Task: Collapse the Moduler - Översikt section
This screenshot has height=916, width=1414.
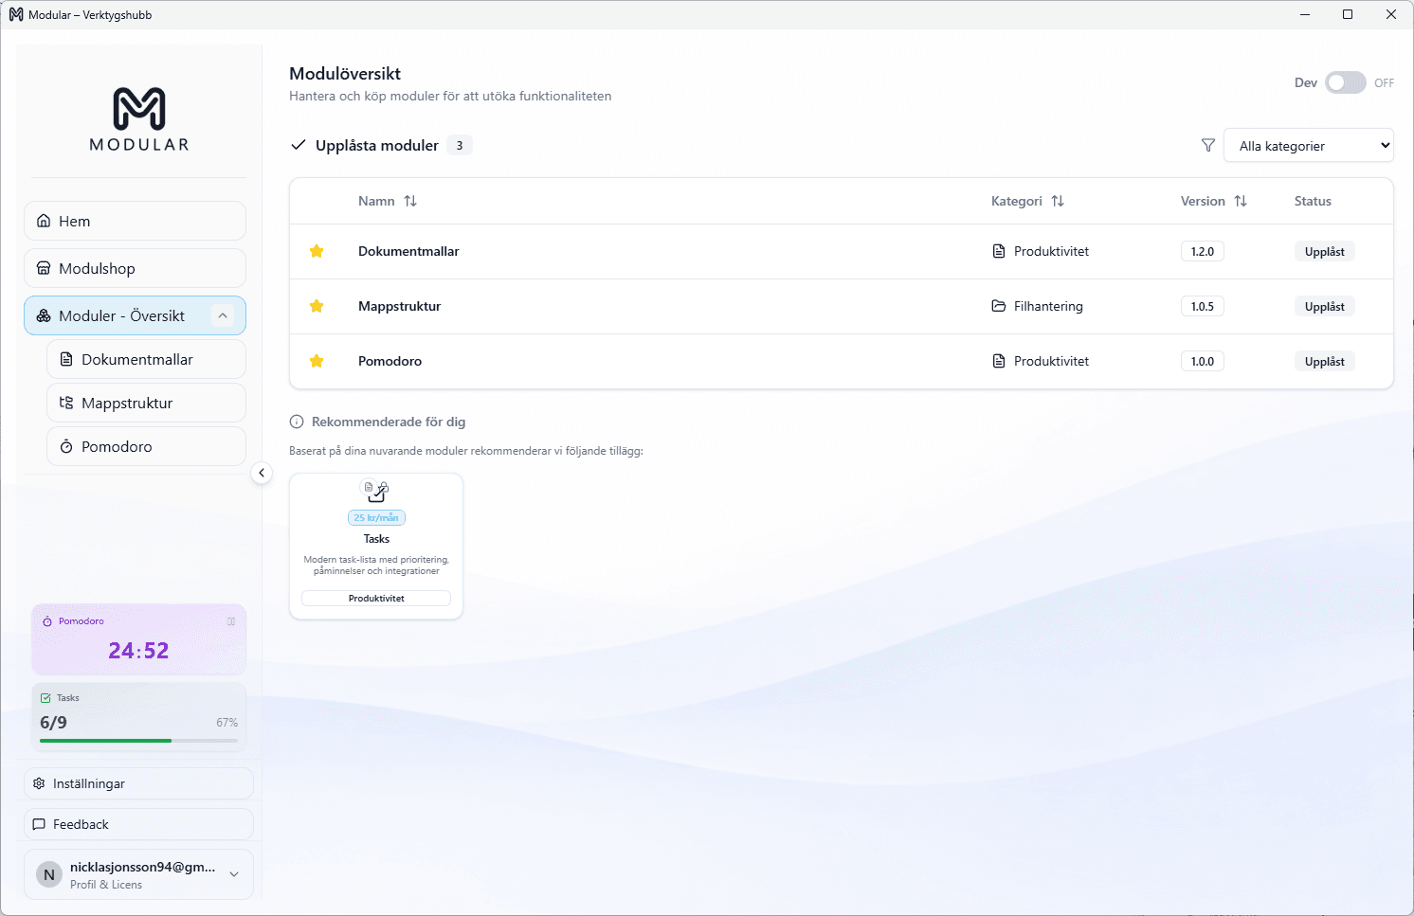Action: point(224,315)
